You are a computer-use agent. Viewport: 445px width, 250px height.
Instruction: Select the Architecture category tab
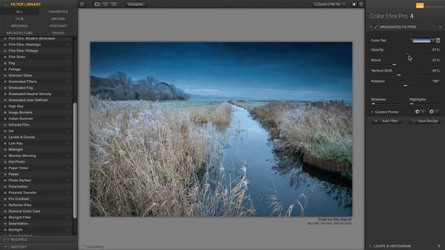click(19, 33)
